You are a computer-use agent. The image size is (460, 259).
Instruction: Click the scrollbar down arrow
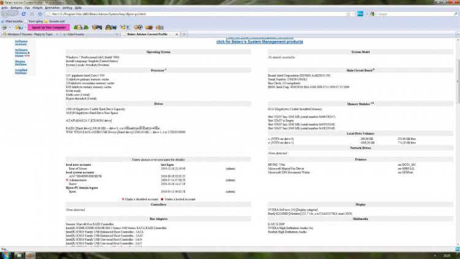[458, 244]
